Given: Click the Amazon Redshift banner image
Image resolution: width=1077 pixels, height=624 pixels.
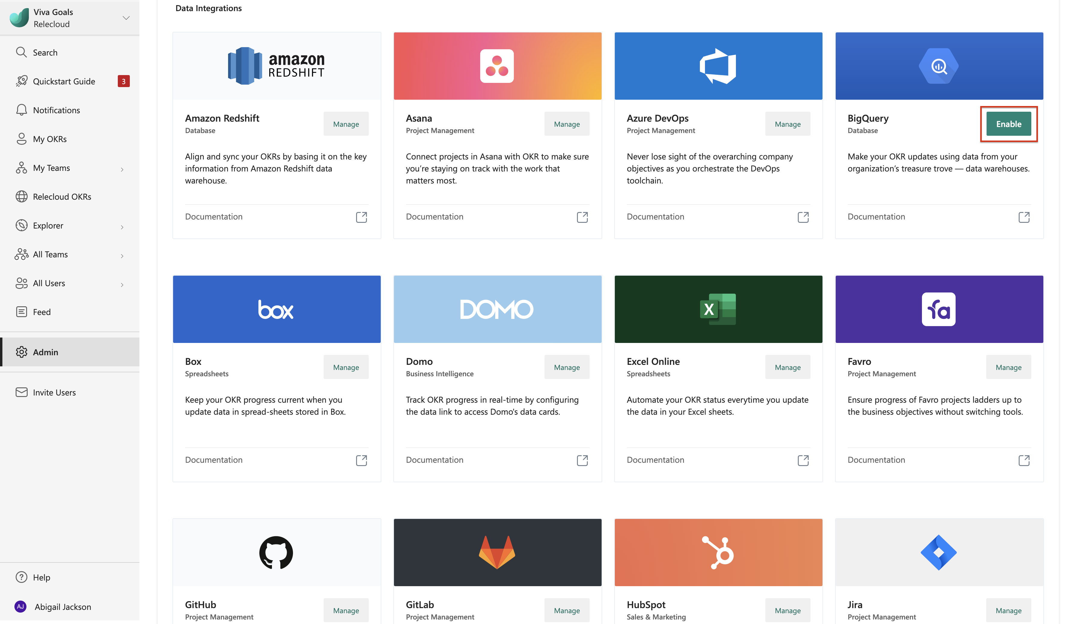Looking at the screenshot, I should coord(277,66).
